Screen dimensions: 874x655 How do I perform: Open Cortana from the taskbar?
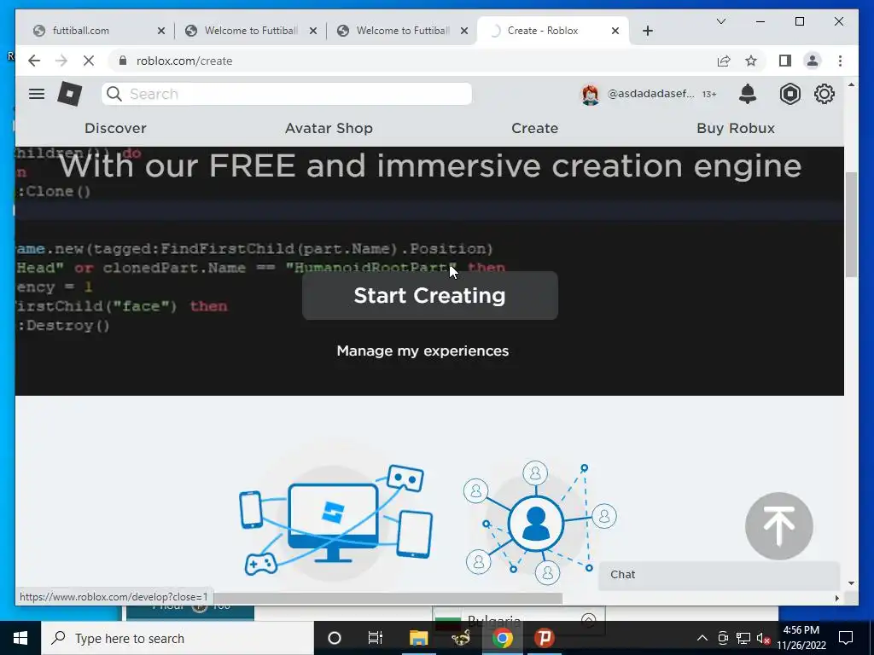pyautogui.click(x=335, y=638)
